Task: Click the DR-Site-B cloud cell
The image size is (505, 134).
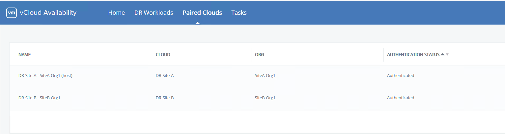Action: [164, 98]
